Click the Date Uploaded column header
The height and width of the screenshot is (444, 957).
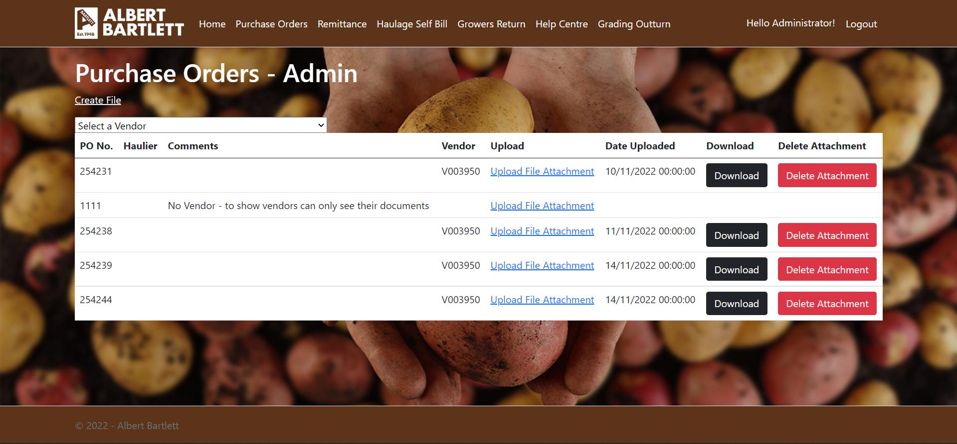pos(640,146)
